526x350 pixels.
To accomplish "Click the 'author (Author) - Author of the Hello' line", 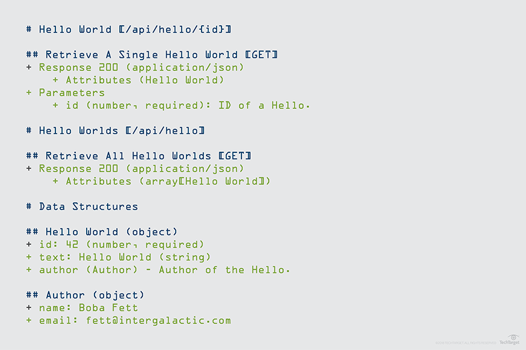I will point(164,270).
